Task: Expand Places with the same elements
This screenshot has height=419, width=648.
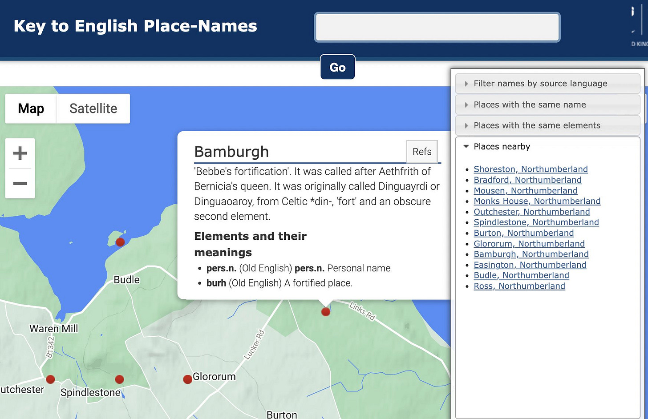Action: [547, 125]
